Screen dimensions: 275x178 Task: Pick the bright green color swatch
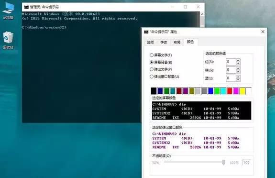pyautogui.click(x=217, y=91)
